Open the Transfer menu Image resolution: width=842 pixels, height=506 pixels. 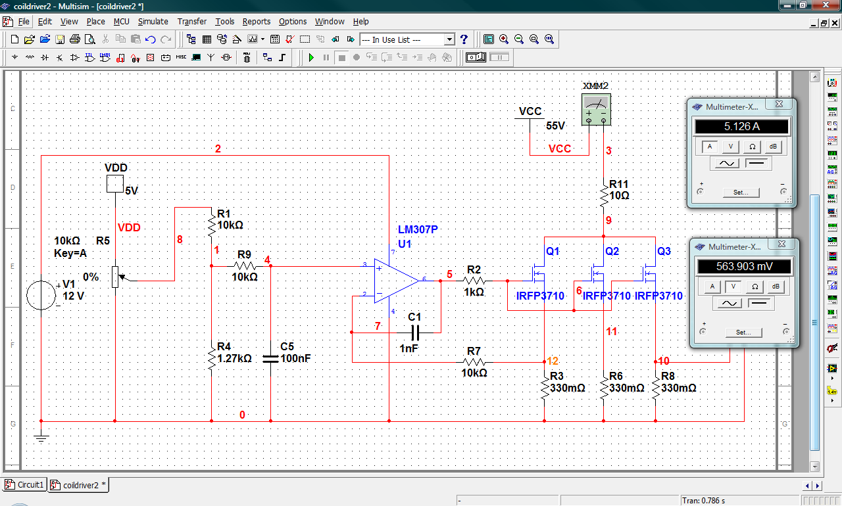[x=192, y=22]
